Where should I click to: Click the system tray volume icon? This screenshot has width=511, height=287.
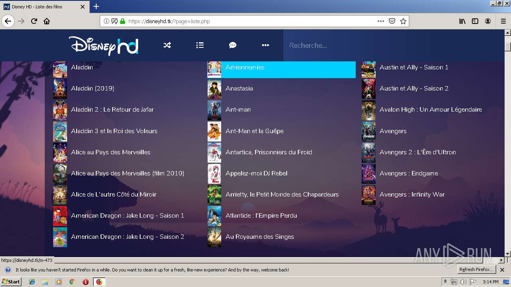(x=463, y=282)
